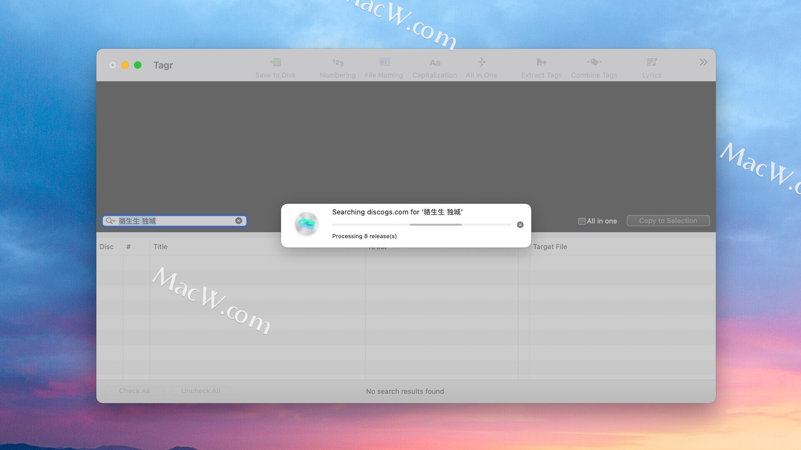Open the File Naming tool

coord(384,67)
